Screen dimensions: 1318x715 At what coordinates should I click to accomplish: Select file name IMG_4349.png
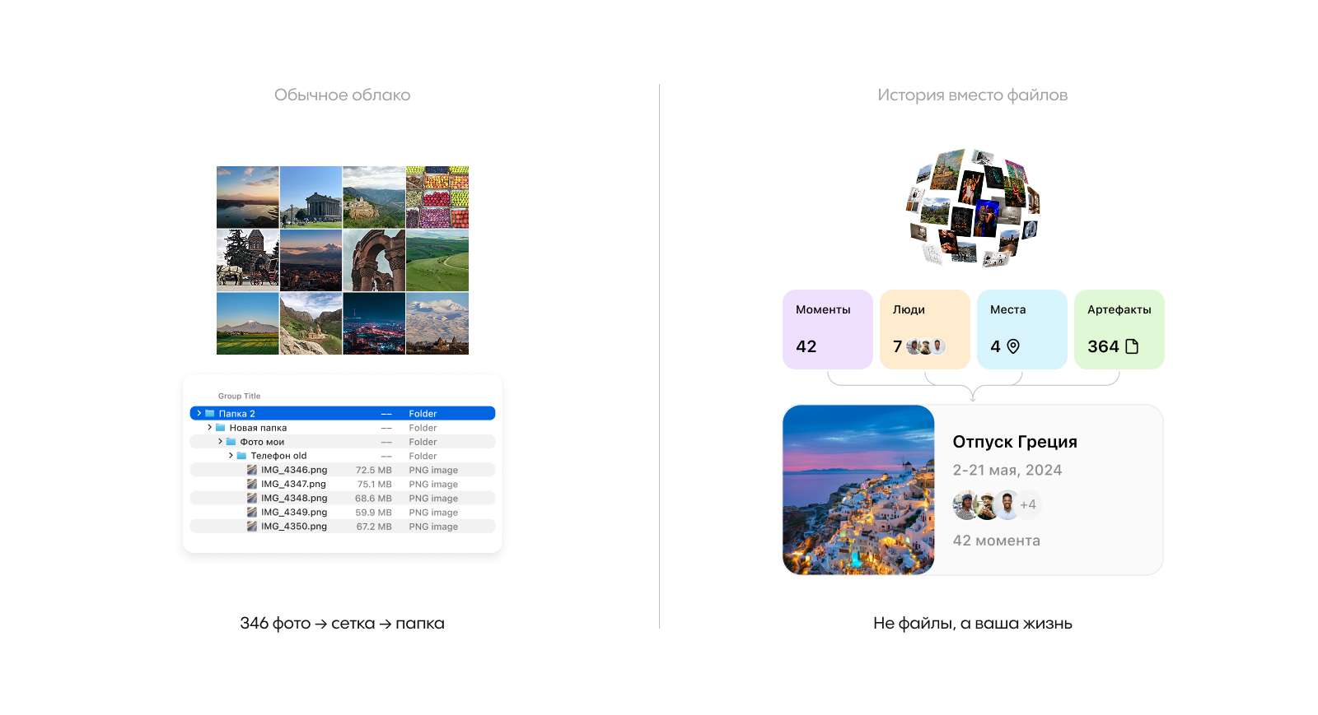294,512
